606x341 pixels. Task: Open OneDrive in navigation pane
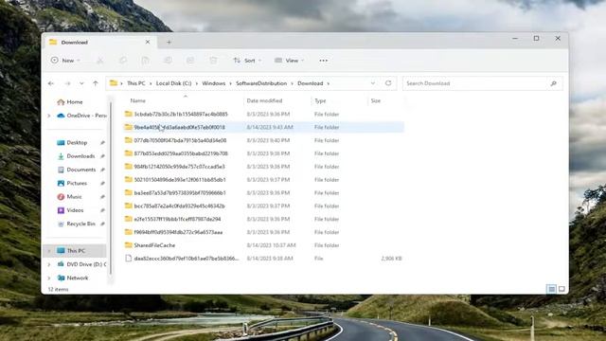(81, 116)
